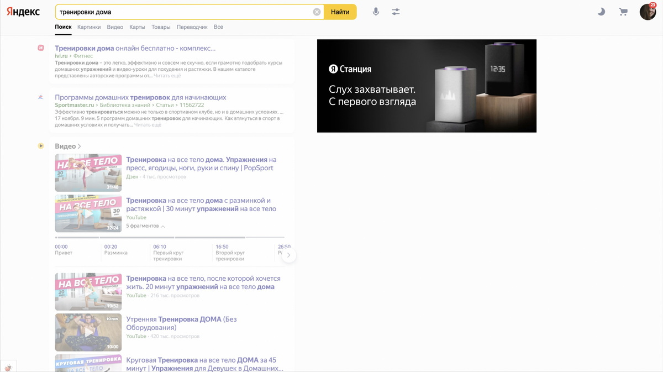Open the user profile avatar
The width and height of the screenshot is (663, 372).
[x=647, y=12]
